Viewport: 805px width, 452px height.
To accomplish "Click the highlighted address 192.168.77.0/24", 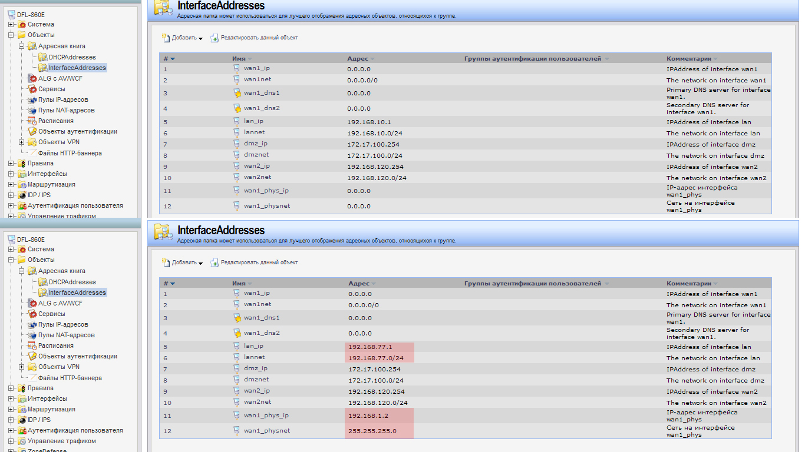I will (376, 358).
